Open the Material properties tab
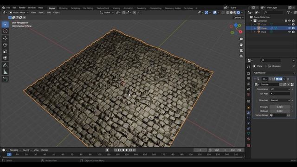The width and height of the screenshot is (297, 167). pyautogui.click(x=249, y=139)
